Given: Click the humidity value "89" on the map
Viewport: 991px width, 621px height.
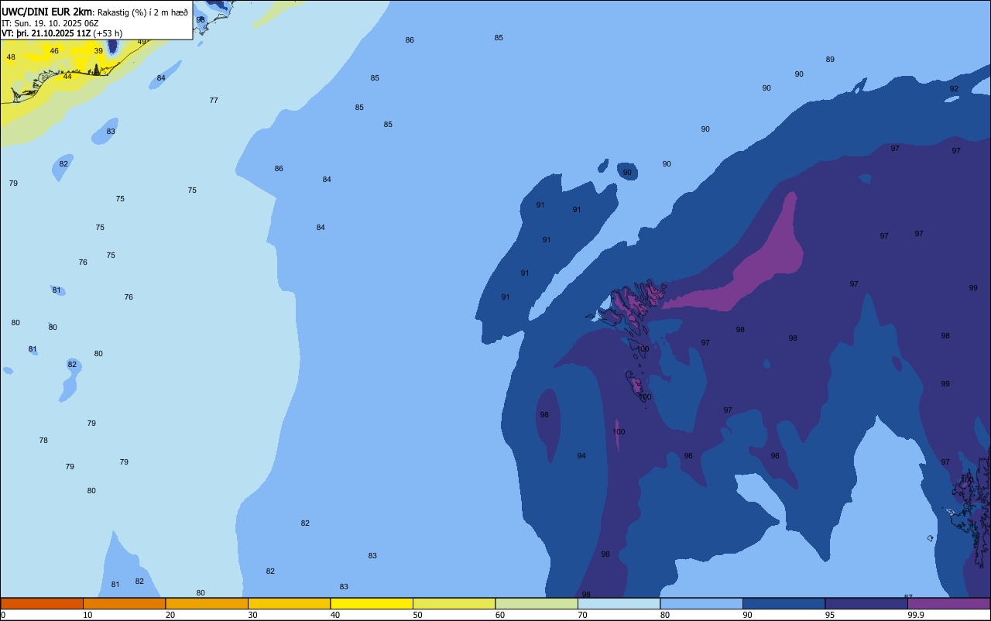Looking at the screenshot, I should [830, 60].
